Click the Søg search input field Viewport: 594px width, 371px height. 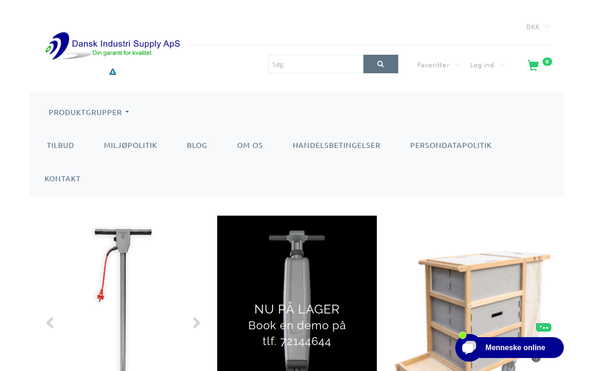pyautogui.click(x=316, y=64)
